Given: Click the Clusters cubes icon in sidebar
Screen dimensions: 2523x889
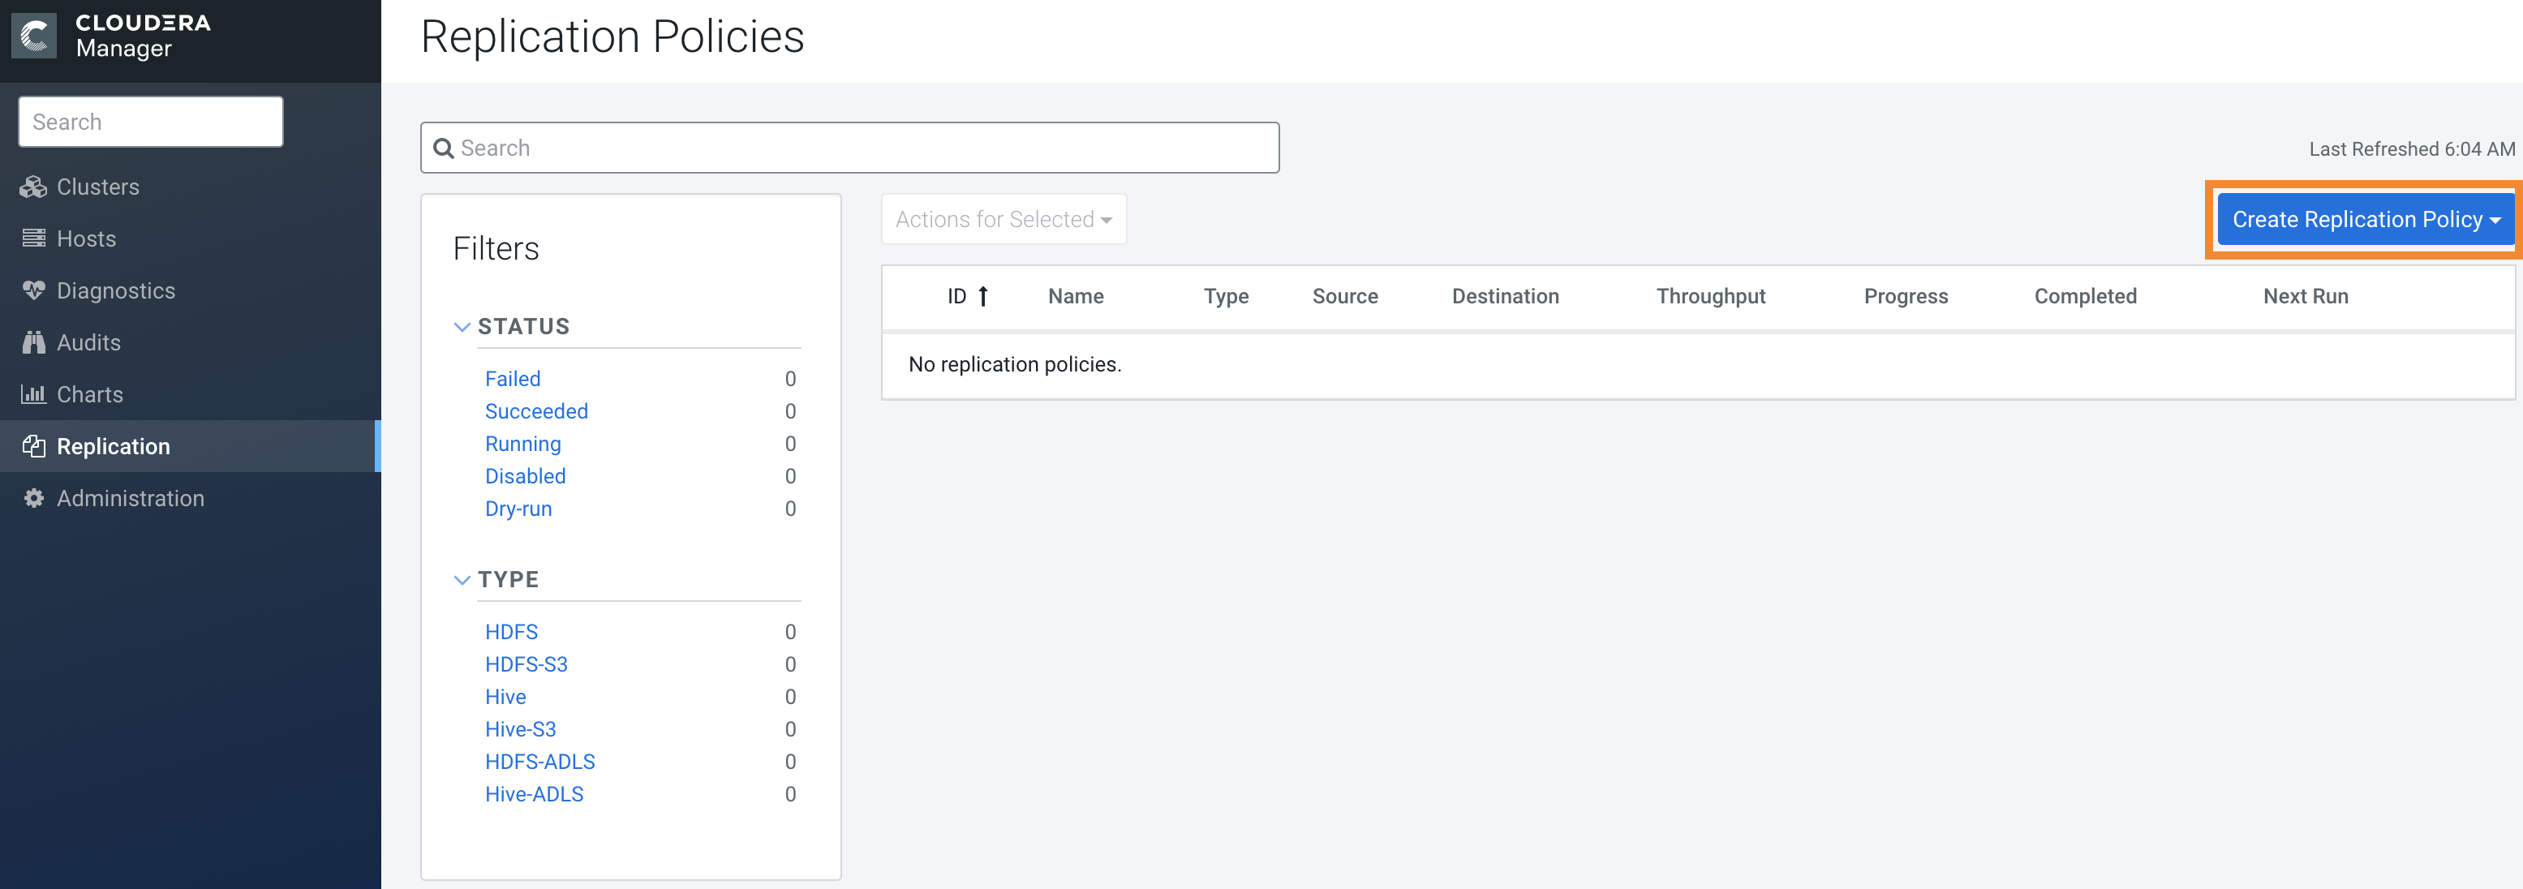Looking at the screenshot, I should point(33,187).
